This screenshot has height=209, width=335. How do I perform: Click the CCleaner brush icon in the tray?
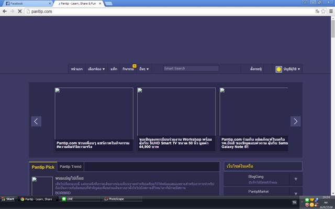click(x=316, y=205)
